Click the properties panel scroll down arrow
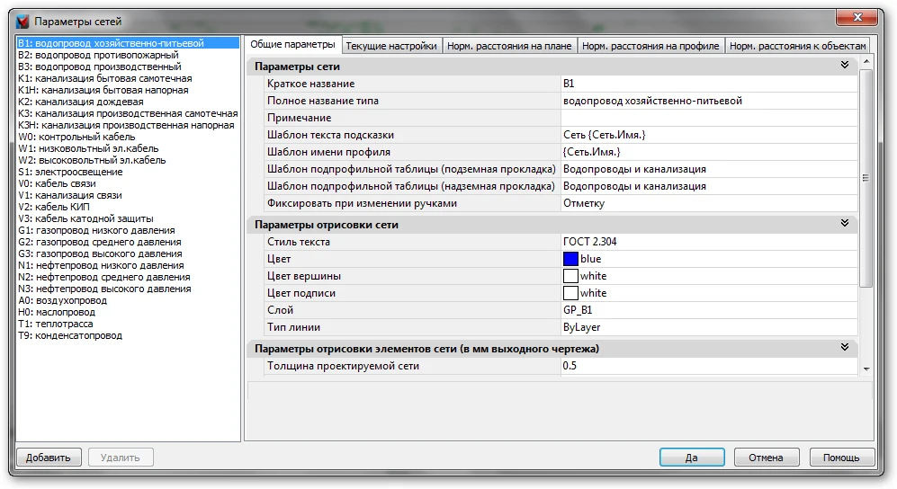This screenshot has width=897, height=489. 866,369
